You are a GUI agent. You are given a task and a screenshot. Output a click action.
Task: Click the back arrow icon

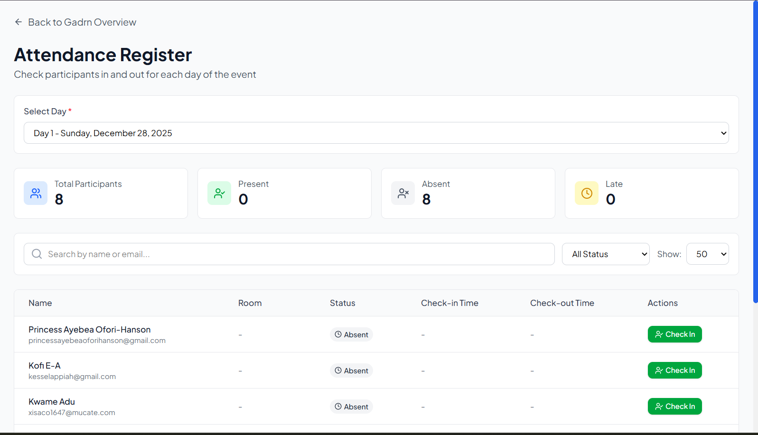(19, 22)
